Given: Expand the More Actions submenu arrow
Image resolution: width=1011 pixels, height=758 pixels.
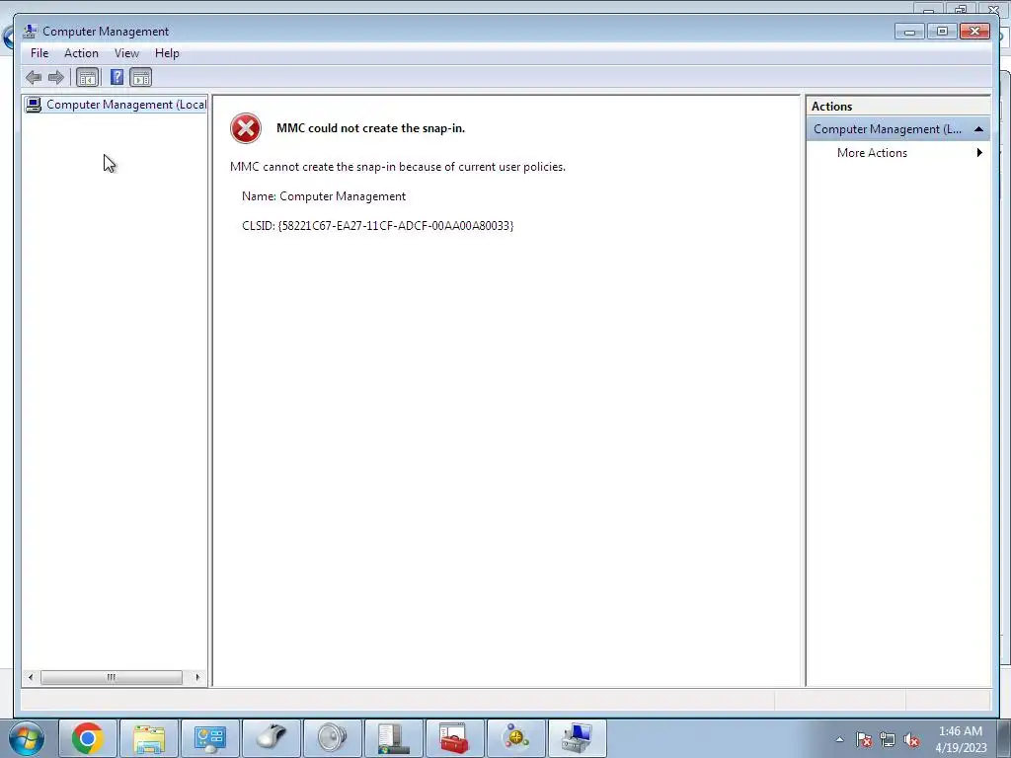Looking at the screenshot, I should point(979,153).
